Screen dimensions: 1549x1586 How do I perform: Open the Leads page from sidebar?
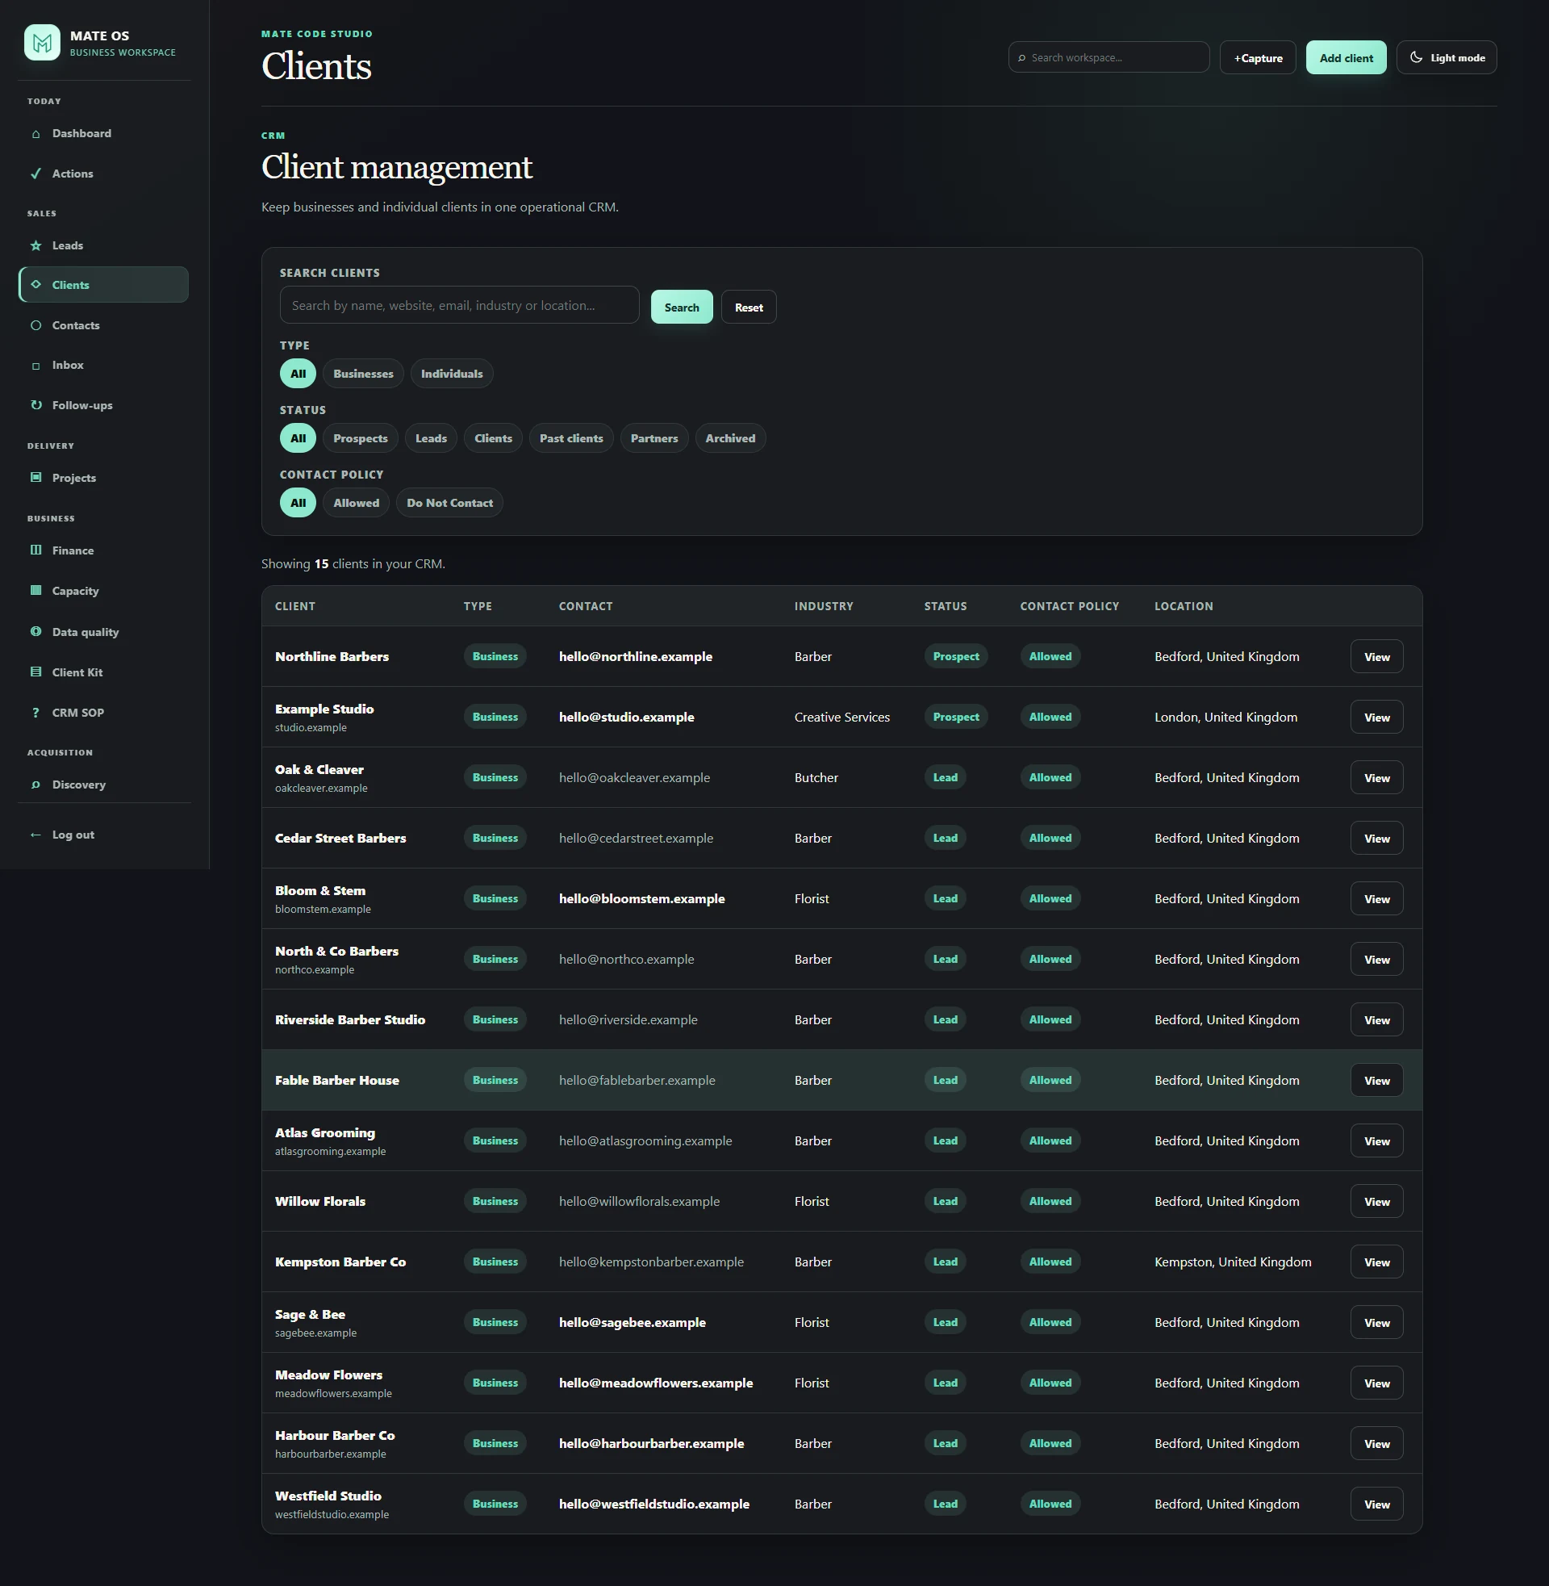103,245
